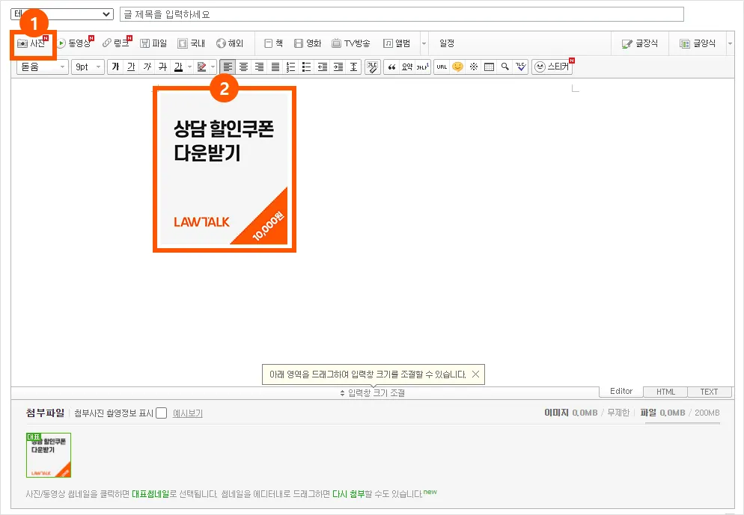Click the 대표썸네일 text link

(x=150, y=494)
